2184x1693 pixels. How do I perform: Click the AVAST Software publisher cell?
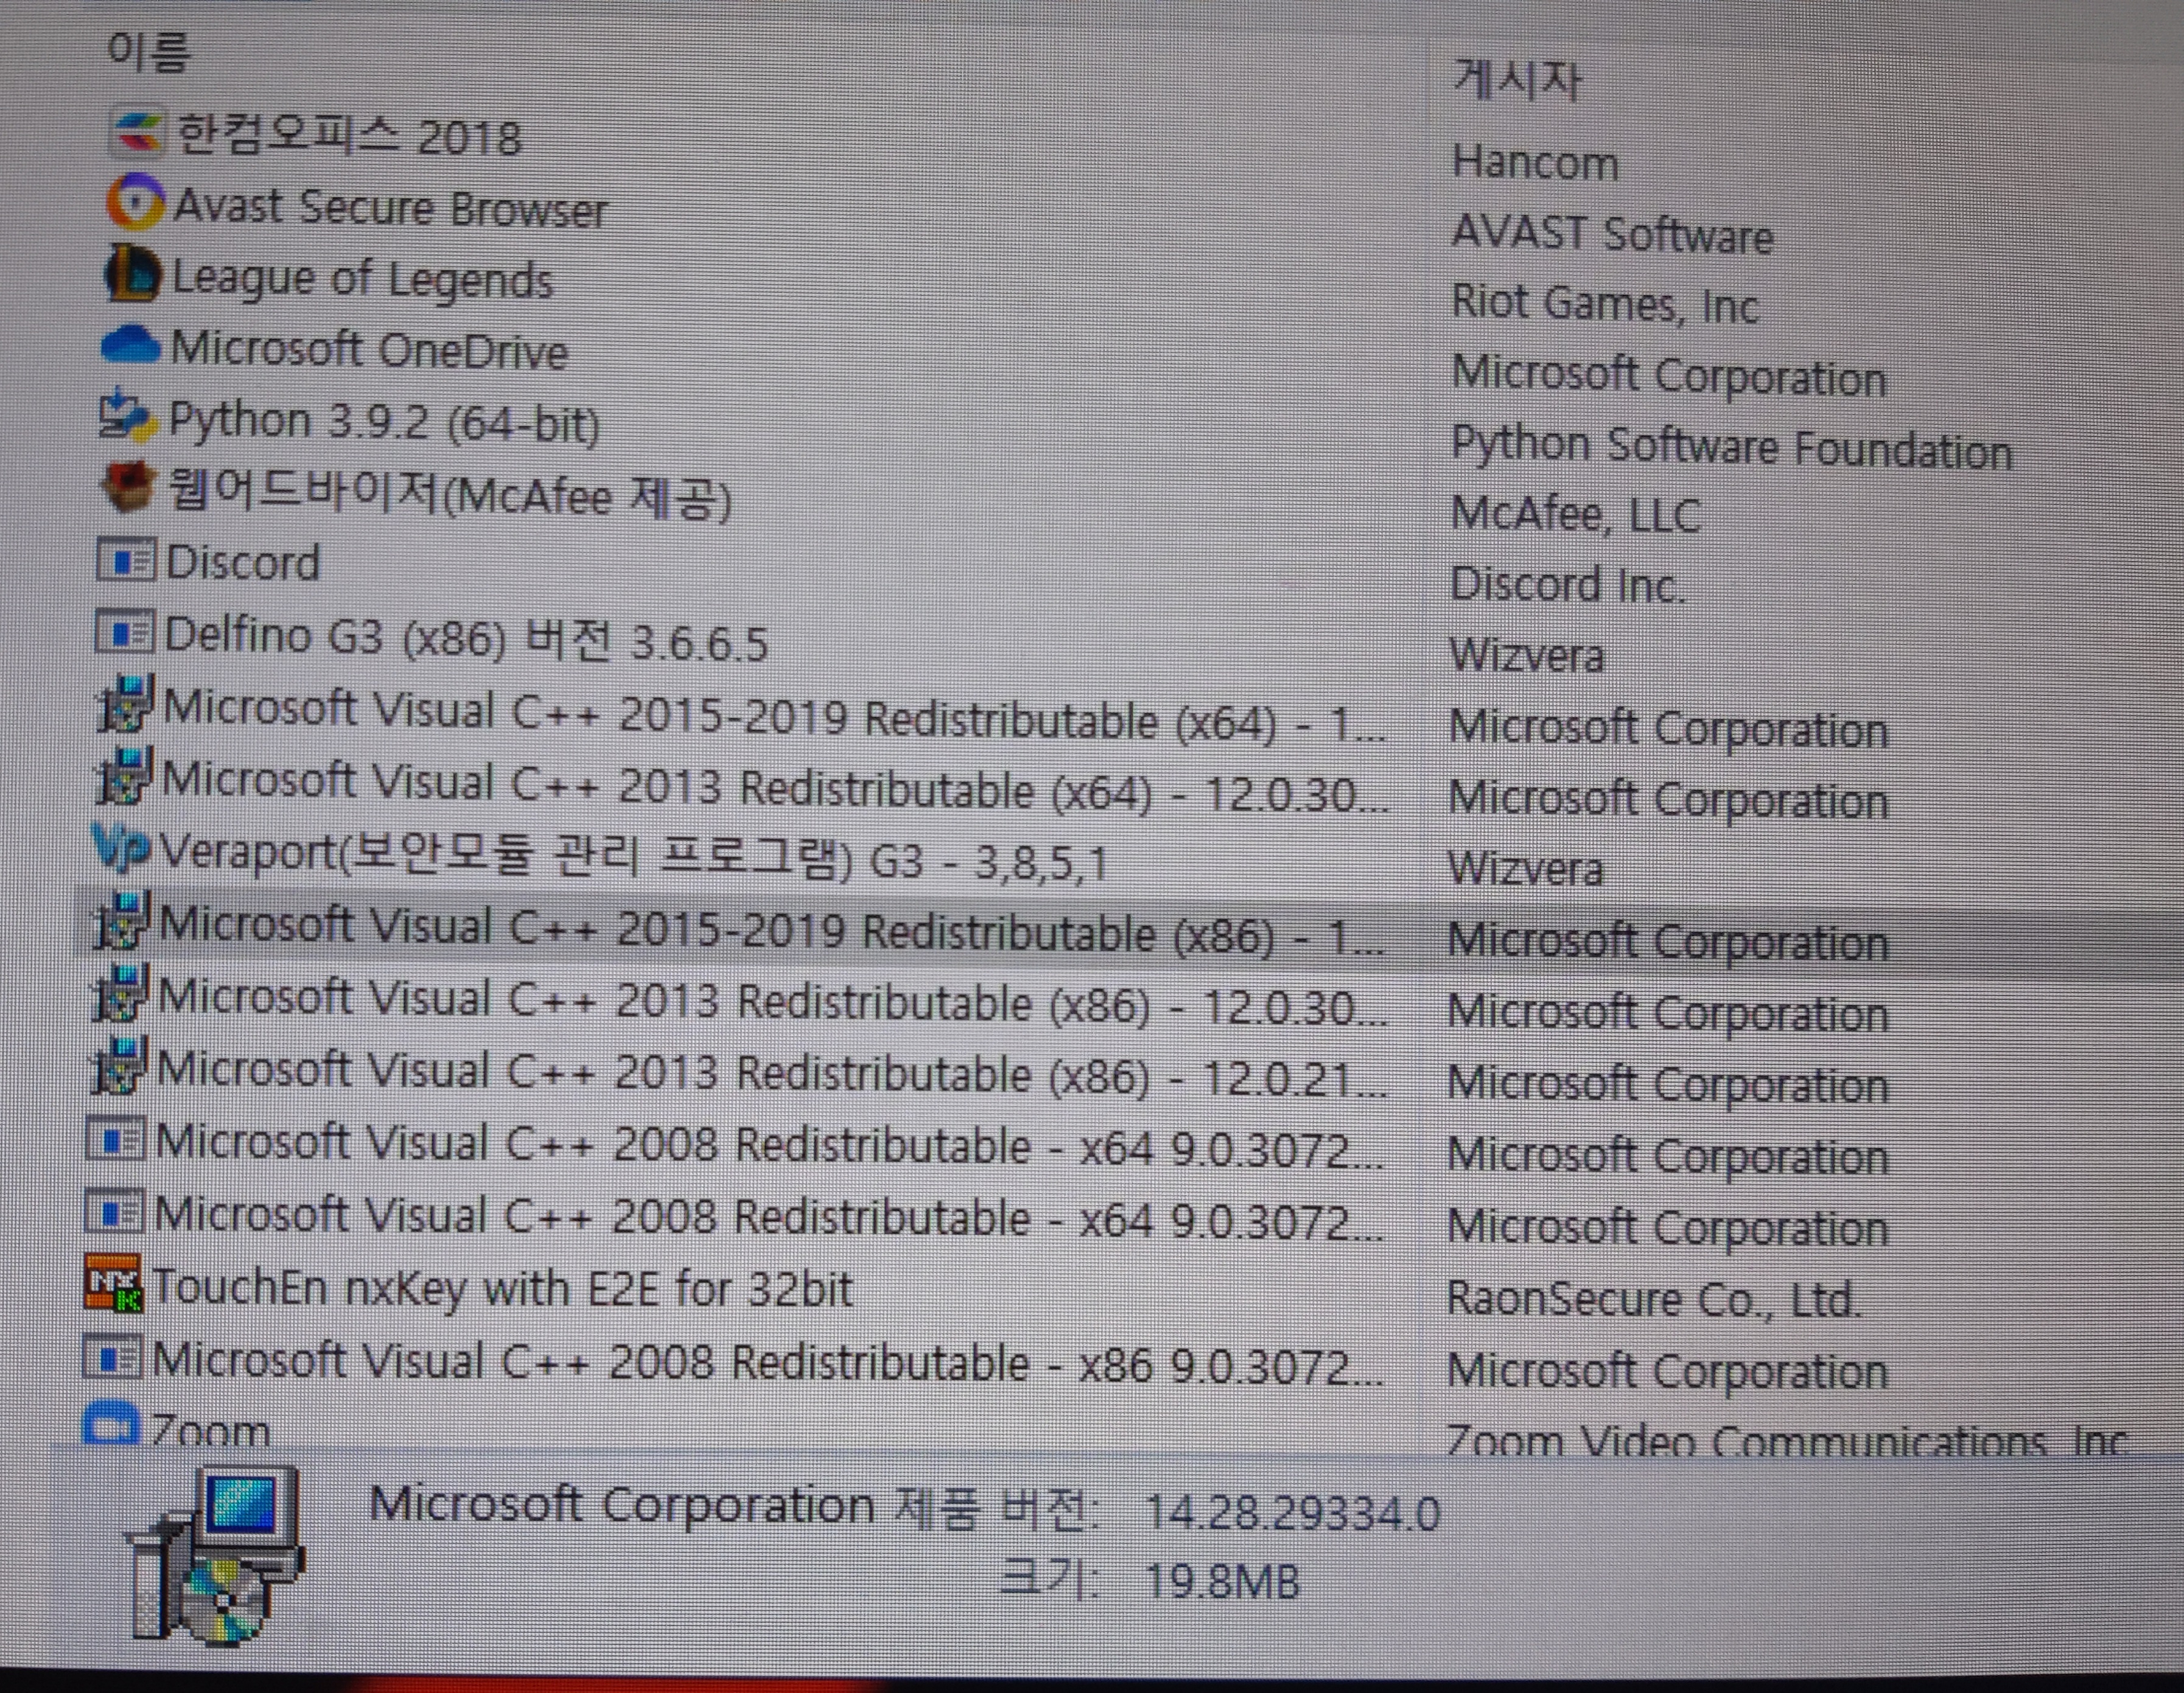[x=1612, y=234]
